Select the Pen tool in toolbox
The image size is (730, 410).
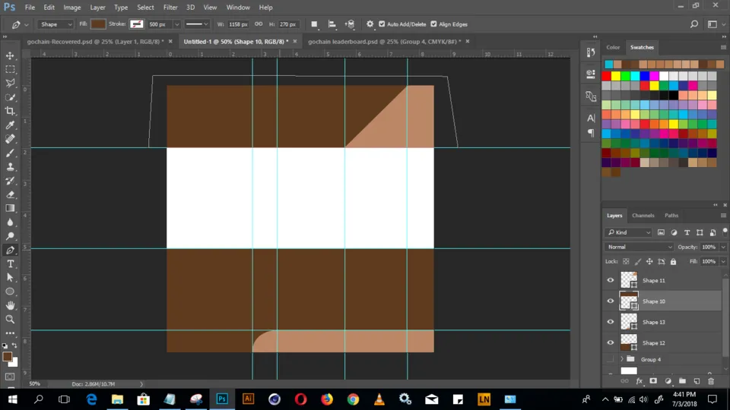[x=10, y=250]
